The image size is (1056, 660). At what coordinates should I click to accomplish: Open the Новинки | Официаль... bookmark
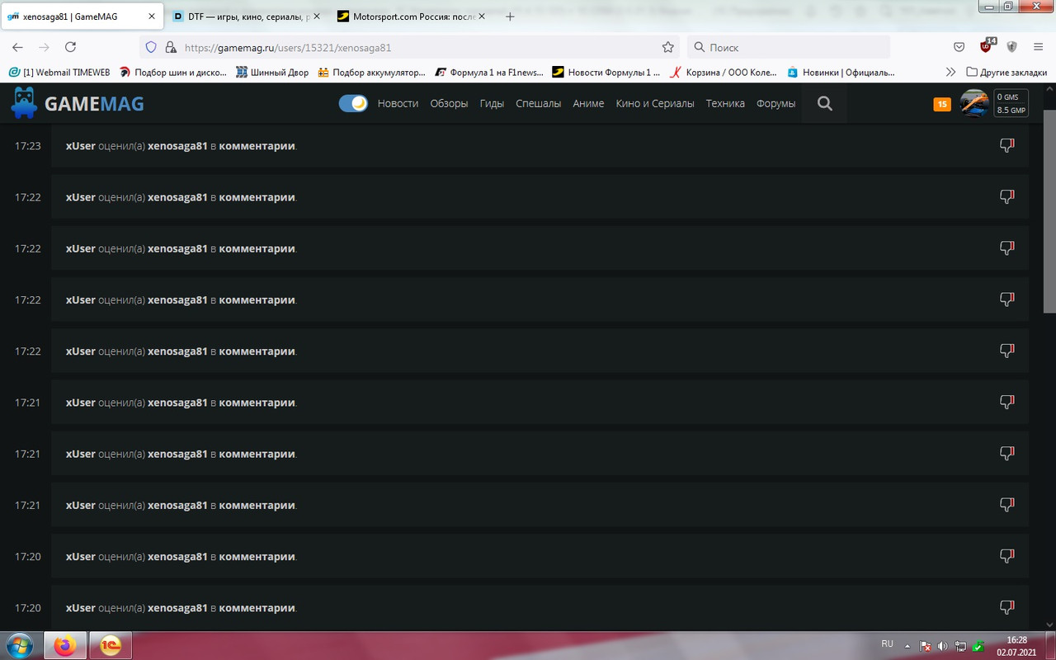click(x=841, y=72)
